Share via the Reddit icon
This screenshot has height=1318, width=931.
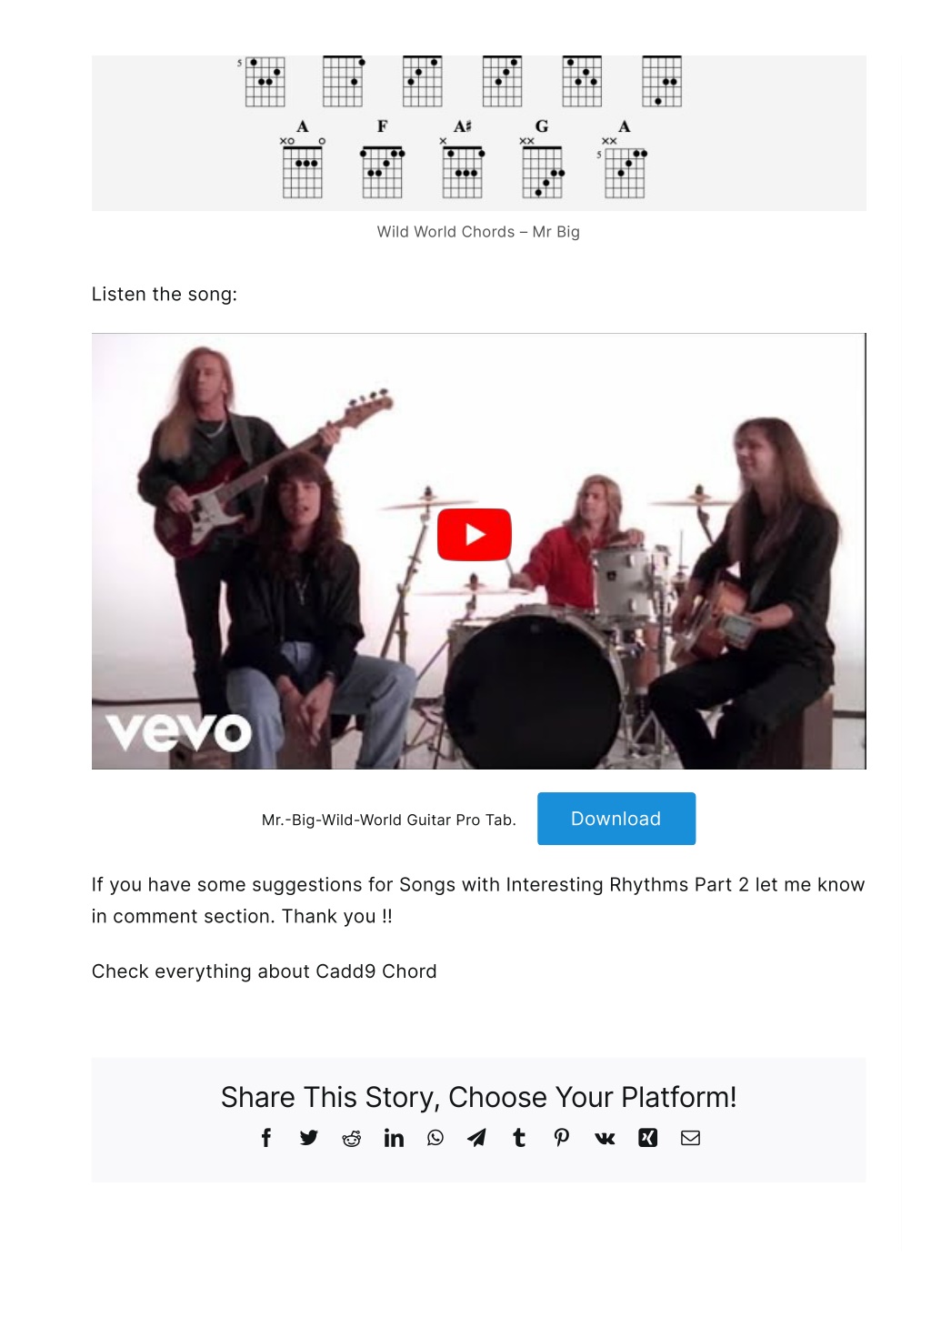tap(351, 1139)
